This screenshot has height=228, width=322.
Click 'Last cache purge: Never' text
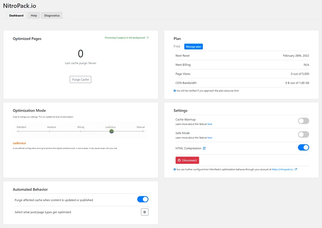80,63
